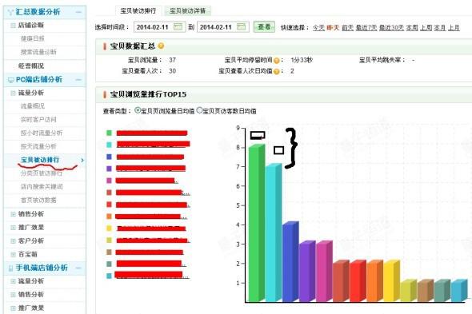Select 宝贝页访客数日均值 radio option
This screenshot has width=472, height=314.
tap(199, 110)
